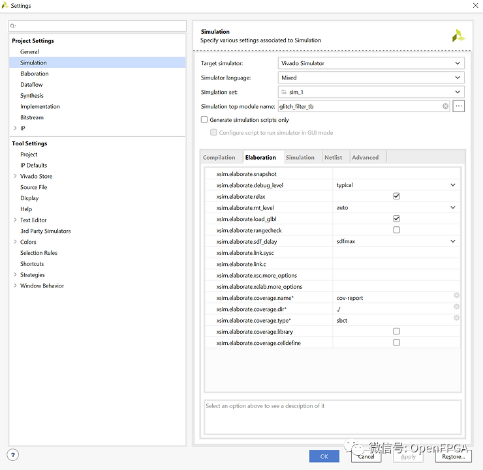Open the debug_level typical dropdown
Viewport: 483px width, 470px height.
pyautogui.click(x=453, y=185)
